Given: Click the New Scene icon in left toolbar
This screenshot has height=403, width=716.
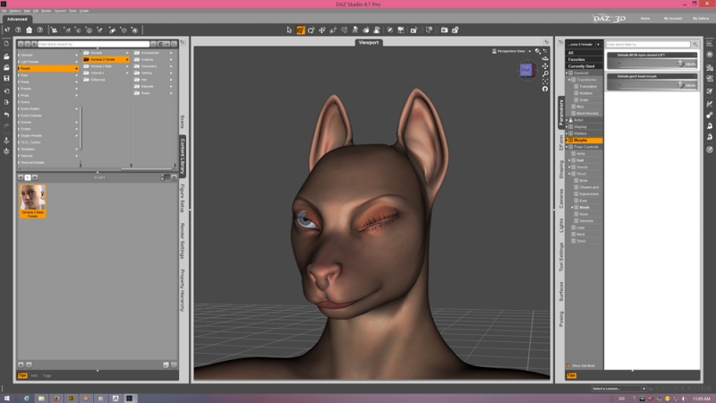Looking at the screenshot, I should 6,43.
